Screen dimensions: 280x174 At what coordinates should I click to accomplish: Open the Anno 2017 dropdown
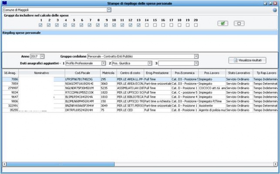[x=42, y=57]
